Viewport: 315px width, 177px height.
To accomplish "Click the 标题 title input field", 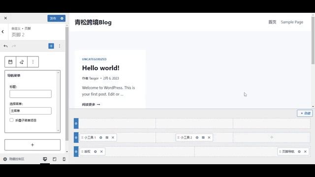I will coord(31,94).
